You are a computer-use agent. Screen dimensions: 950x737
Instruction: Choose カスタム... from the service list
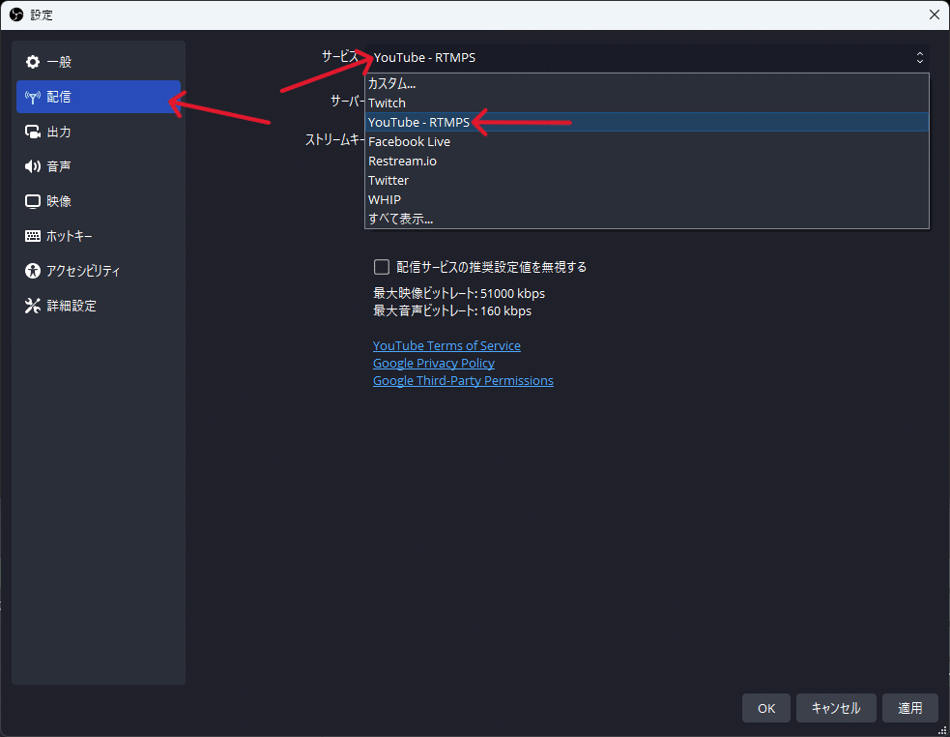(x=648, y=84)
